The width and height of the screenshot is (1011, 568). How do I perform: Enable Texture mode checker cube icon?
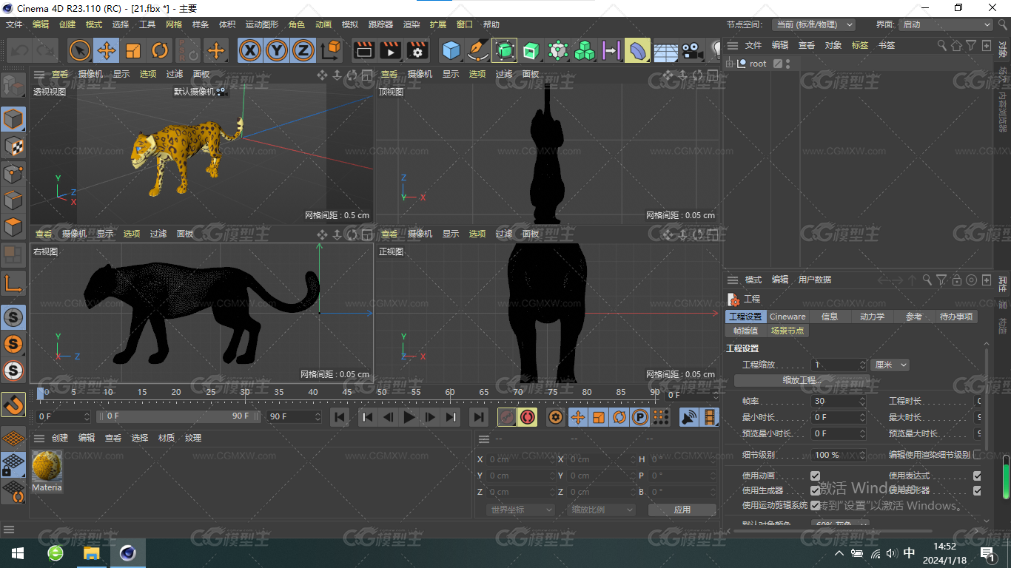click(13, 146)
